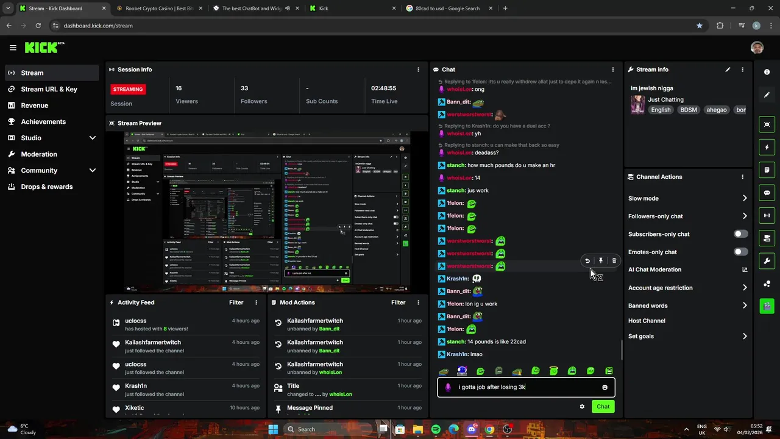
Task: Reply to the hovered chat message
Action: (x=587, y=261)
